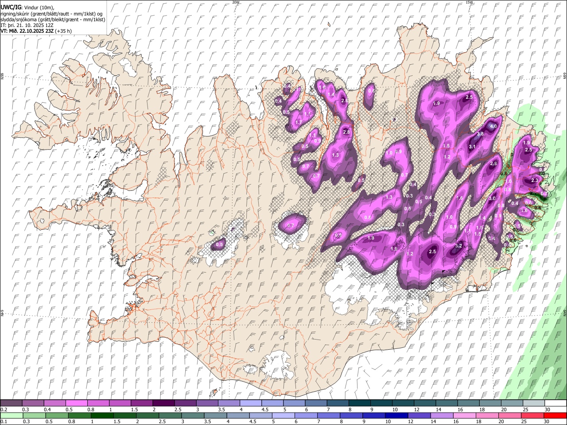Pick the bright pink swatch between 0.5 and 0.8

(x=76, y=403)
